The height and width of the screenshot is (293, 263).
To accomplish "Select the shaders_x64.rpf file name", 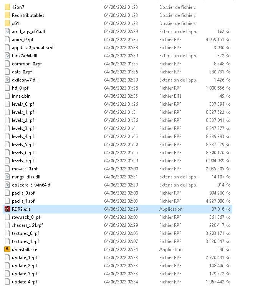I will (27, 225).
